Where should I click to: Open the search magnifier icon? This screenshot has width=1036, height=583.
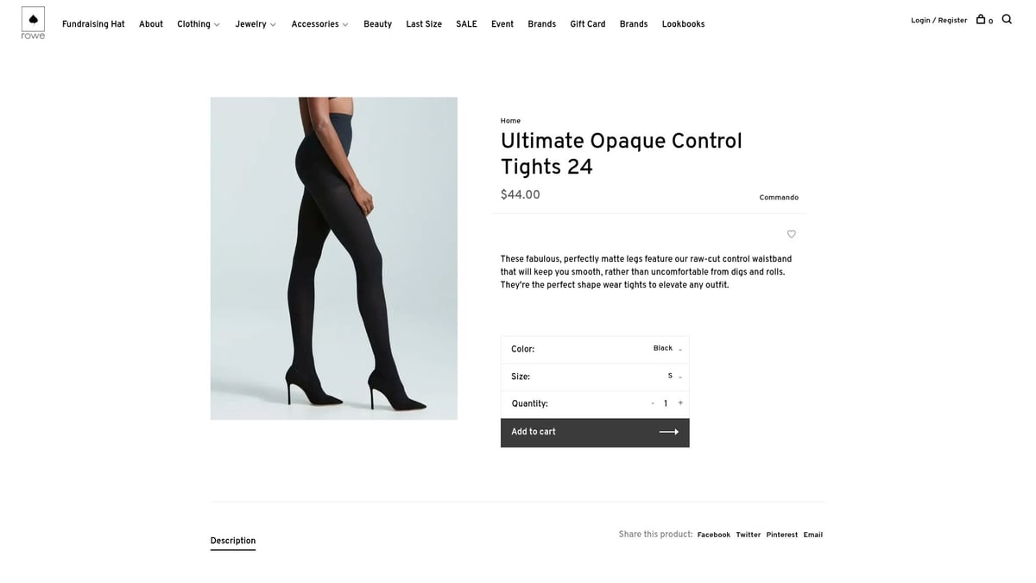point(1007,19)
